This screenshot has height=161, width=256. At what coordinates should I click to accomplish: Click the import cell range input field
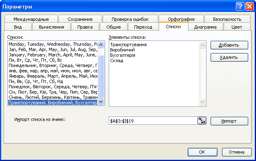pyautogui.click(x=153, y=121)
